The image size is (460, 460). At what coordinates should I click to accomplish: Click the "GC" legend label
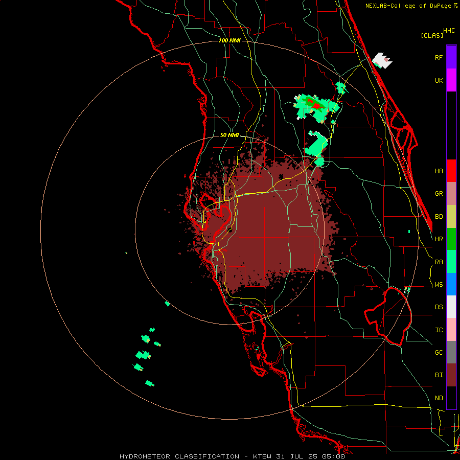click(x=439, y=353)
